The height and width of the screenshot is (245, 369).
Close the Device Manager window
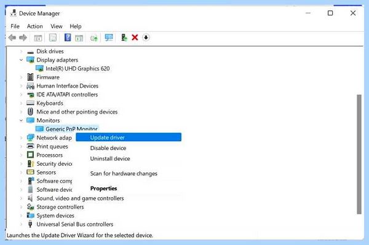pyautogui.click(x=353, y=13)
